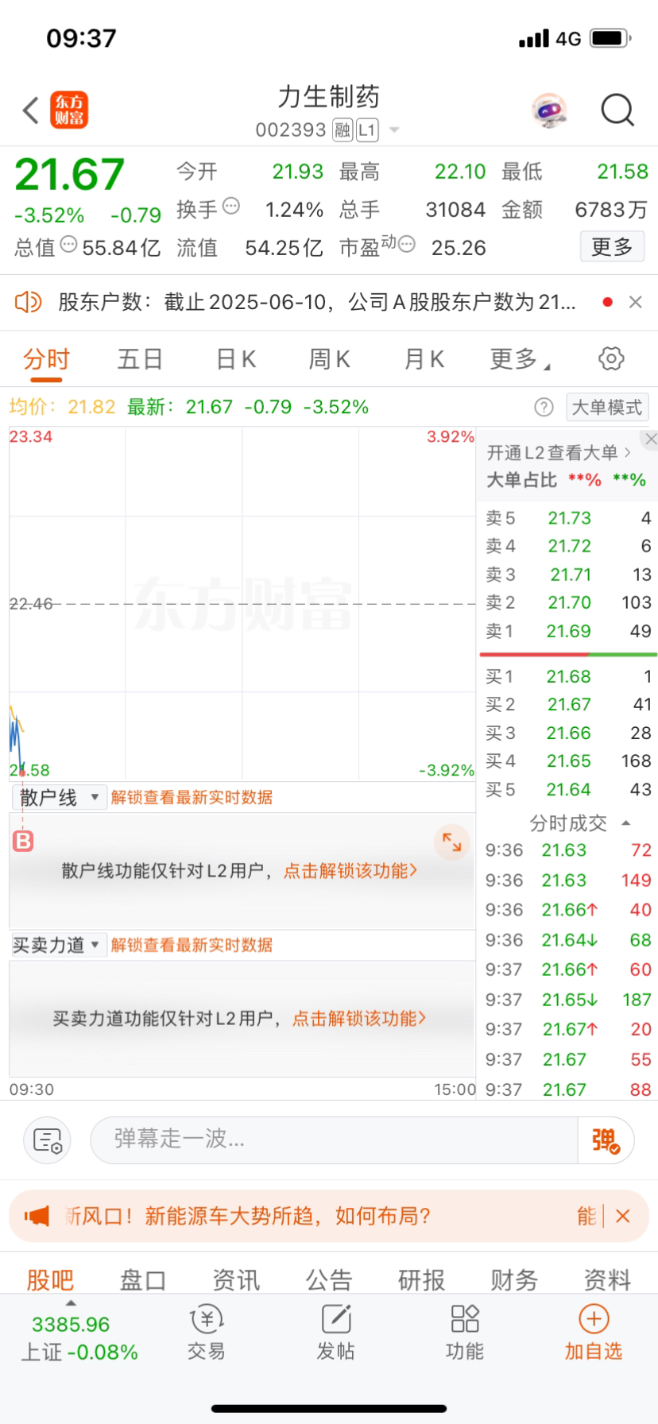Tap the megaphone icon in the banner
Screen dimensions: 658x1424
37,1216
